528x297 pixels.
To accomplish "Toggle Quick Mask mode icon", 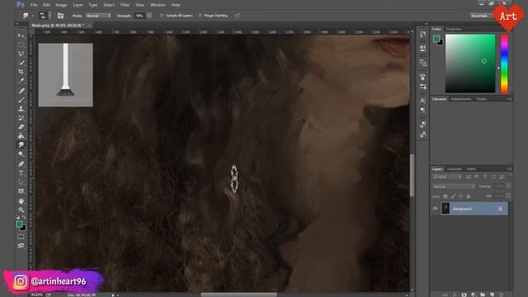I will point(21,237).
